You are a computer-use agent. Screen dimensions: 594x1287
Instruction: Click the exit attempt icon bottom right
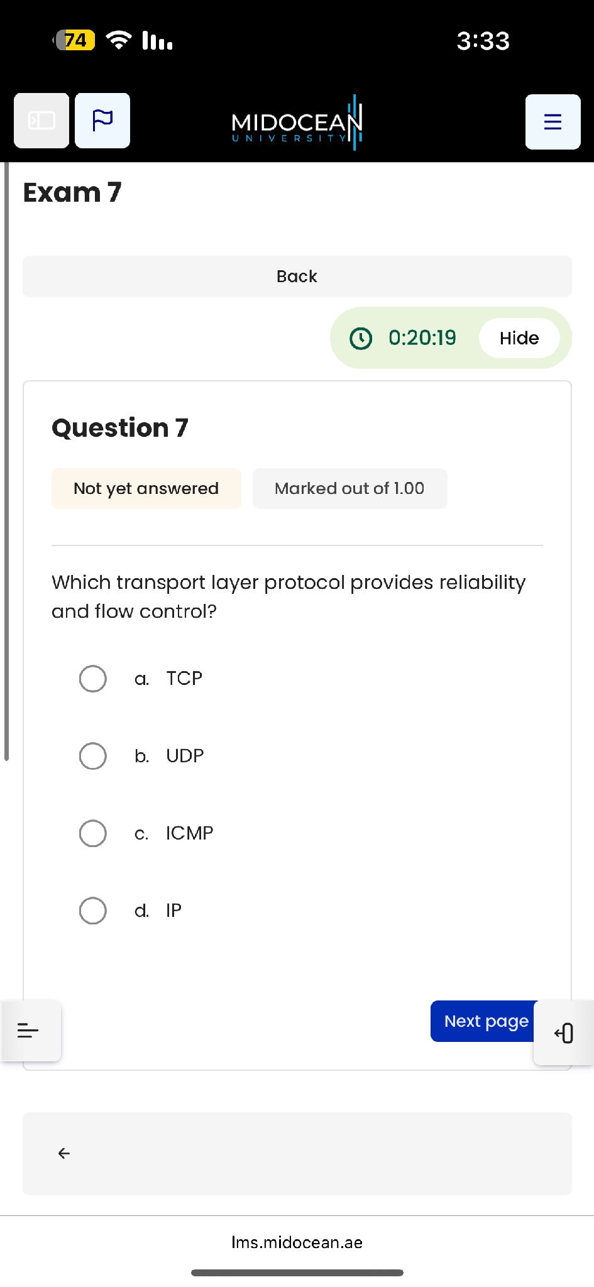564,1031
